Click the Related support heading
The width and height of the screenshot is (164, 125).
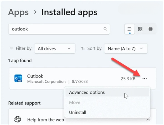click(24, 103)
